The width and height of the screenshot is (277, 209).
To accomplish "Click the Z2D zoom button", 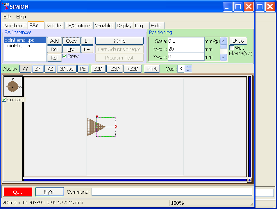I will 98,69.
